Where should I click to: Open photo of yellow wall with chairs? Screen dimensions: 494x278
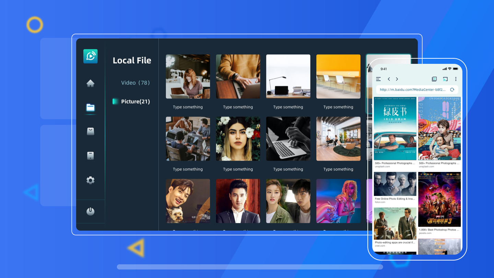pyautogui.click(x=338, y=77)
